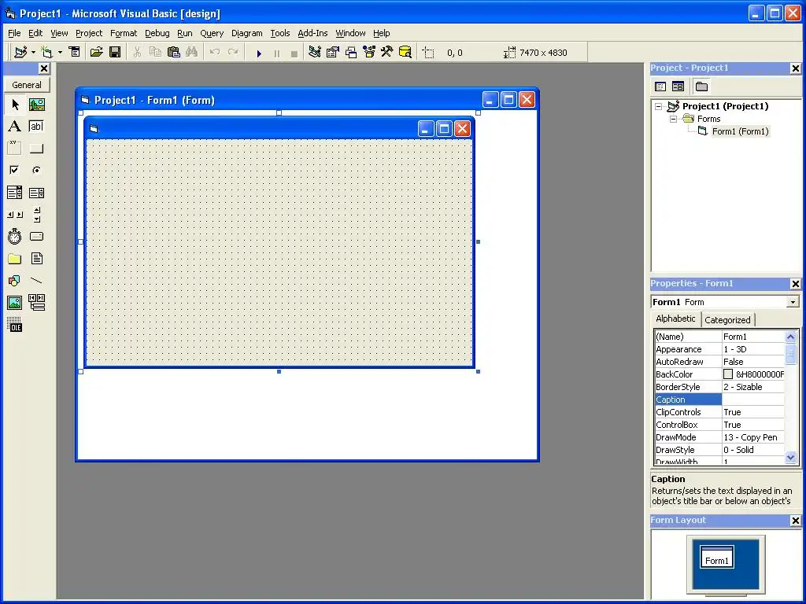This screenshot has width=806, height=604.
Task: Select the BorderStyle property row
Action: tap(719, 387)
